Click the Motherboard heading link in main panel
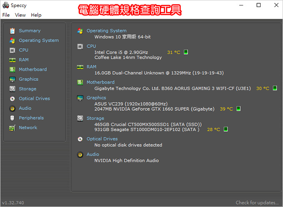This screenshot has width=283, height=207. [x=101, y=82]
